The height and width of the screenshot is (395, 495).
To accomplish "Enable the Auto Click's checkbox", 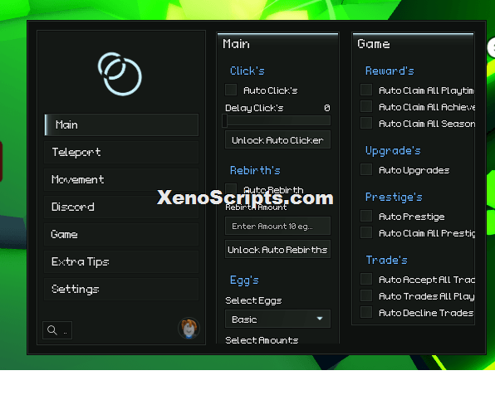I will click(231, 90).
